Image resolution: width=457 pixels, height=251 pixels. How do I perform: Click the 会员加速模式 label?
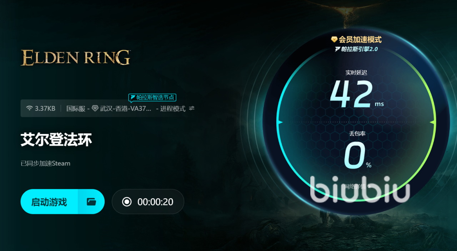tap(360, 40)
